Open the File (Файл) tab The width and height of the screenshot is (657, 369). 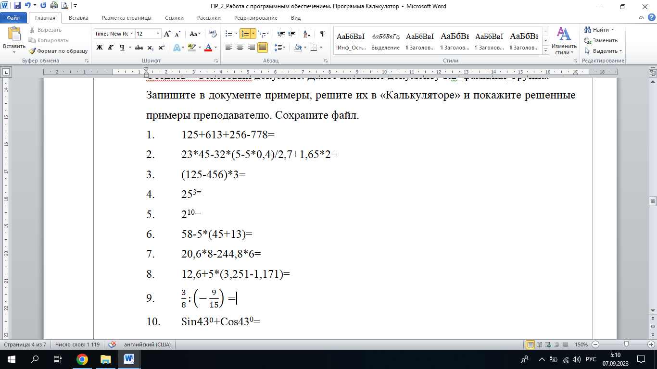[x=13, y=18]
